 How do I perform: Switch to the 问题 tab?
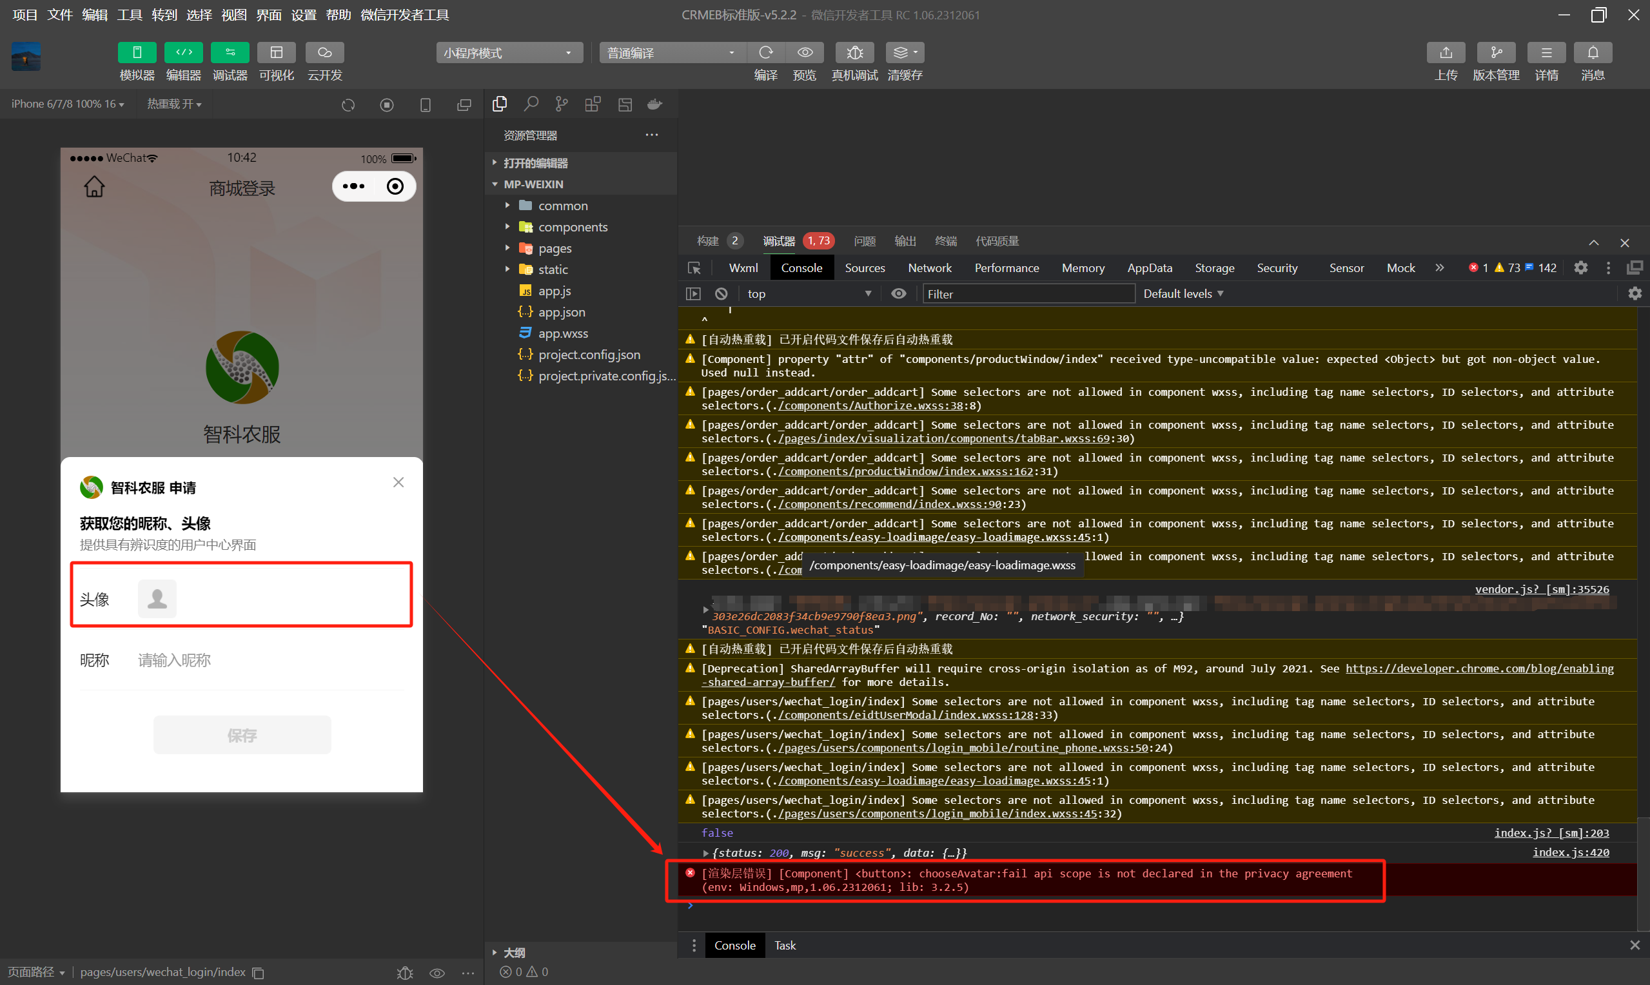pyautogui.click(x=865, y=241)
